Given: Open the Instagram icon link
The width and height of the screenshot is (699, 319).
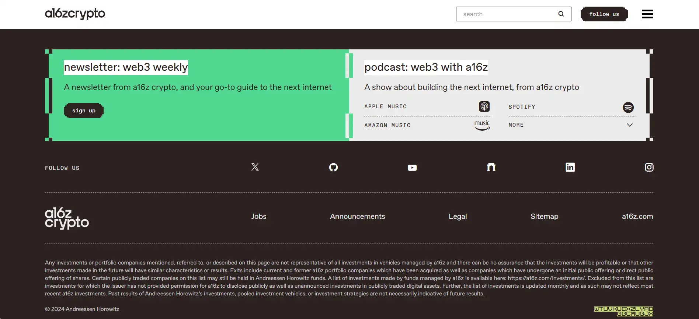Looking at the screenshot, I should click(x=649, y=167).
